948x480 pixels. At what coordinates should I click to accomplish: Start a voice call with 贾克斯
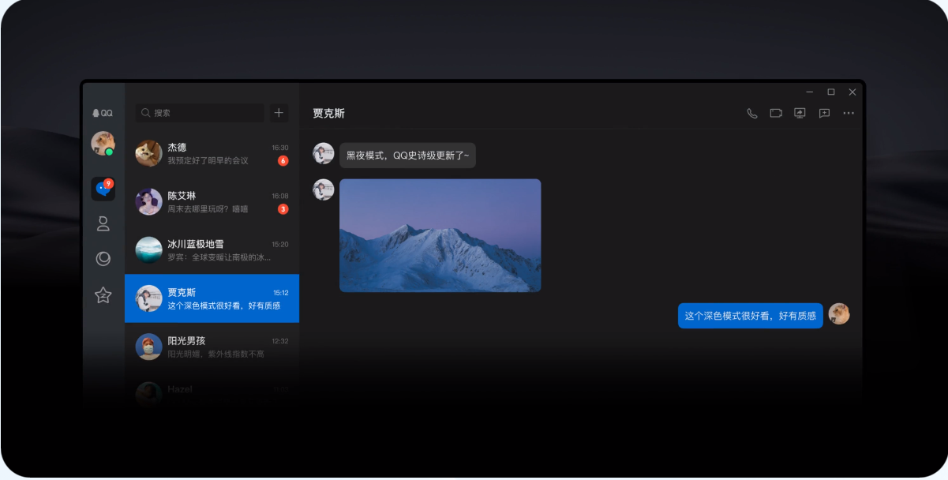pos(751,113)
